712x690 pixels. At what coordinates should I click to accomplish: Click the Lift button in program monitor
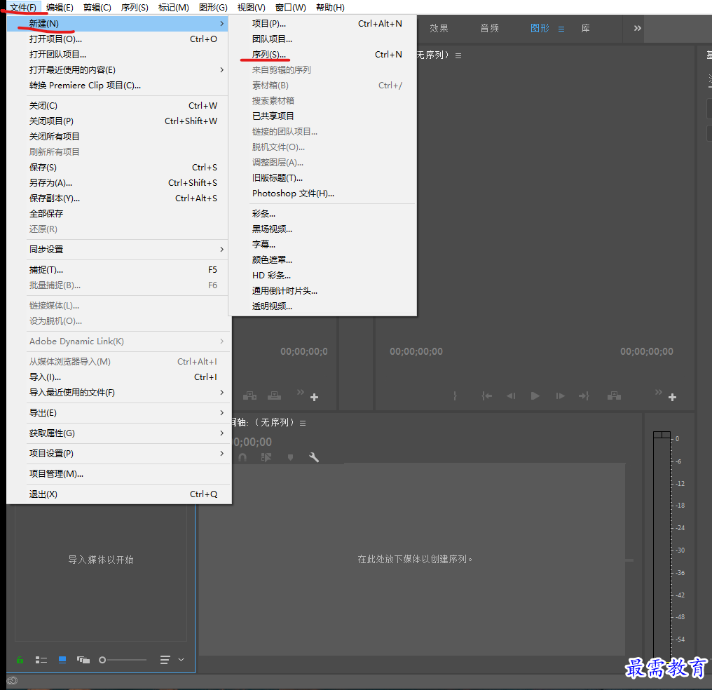pyautogui.click(x=615, y=396)
